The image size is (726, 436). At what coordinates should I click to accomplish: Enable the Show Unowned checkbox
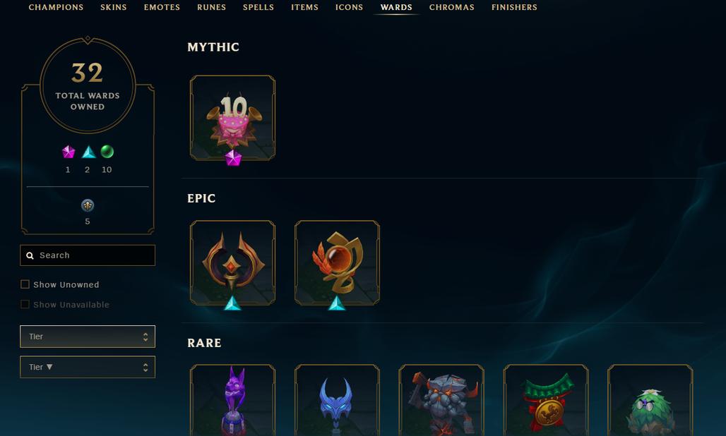25,284
